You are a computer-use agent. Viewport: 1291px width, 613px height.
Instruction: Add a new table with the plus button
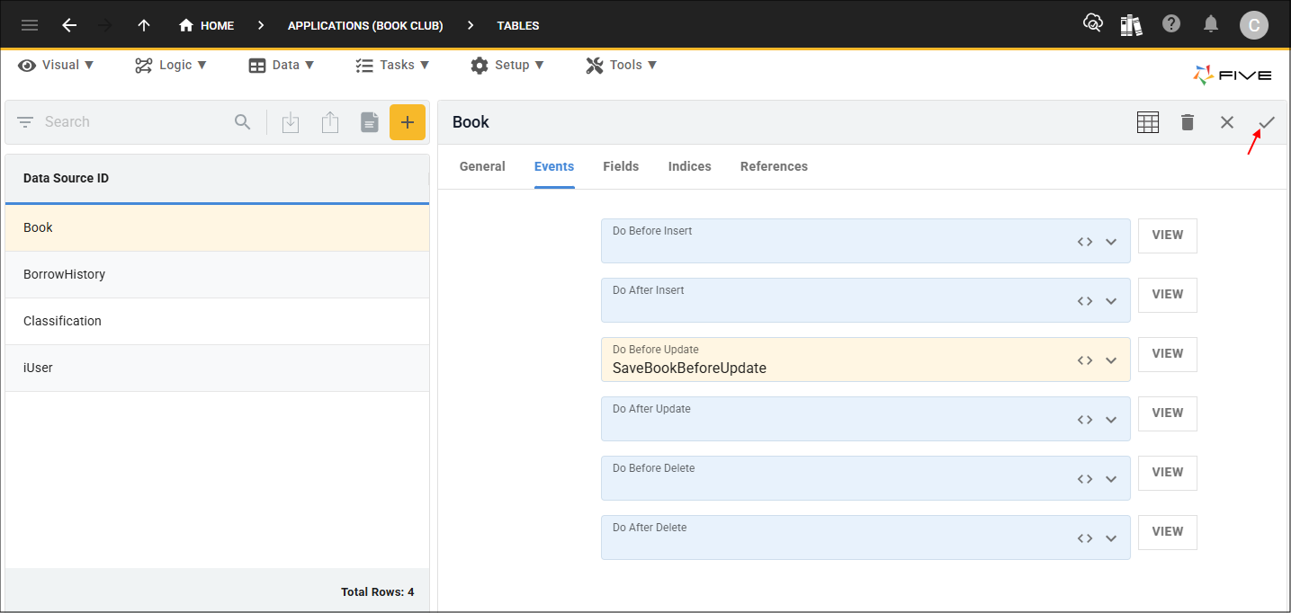click(x=408, y=122)
